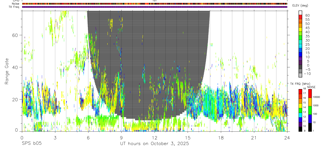
Task: Click the light gray bottom segment of ELEV colorbar
Action: coord(301,75)
